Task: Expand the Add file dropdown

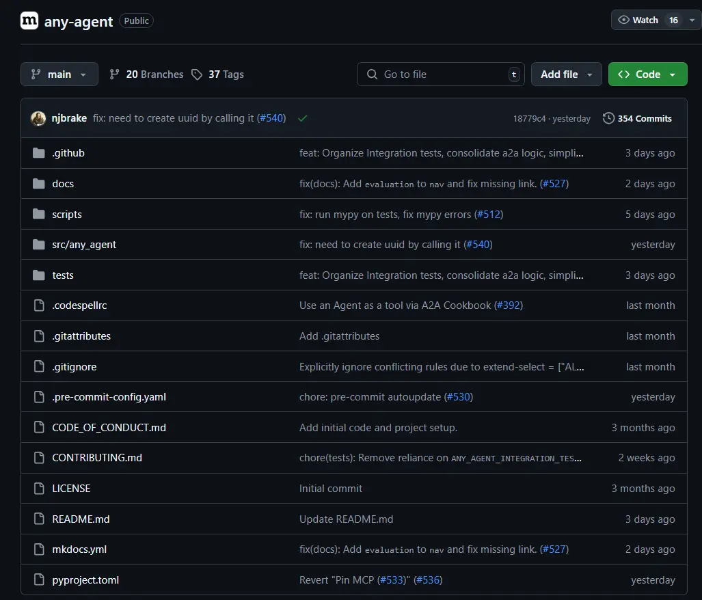Action: coord(566,74)
